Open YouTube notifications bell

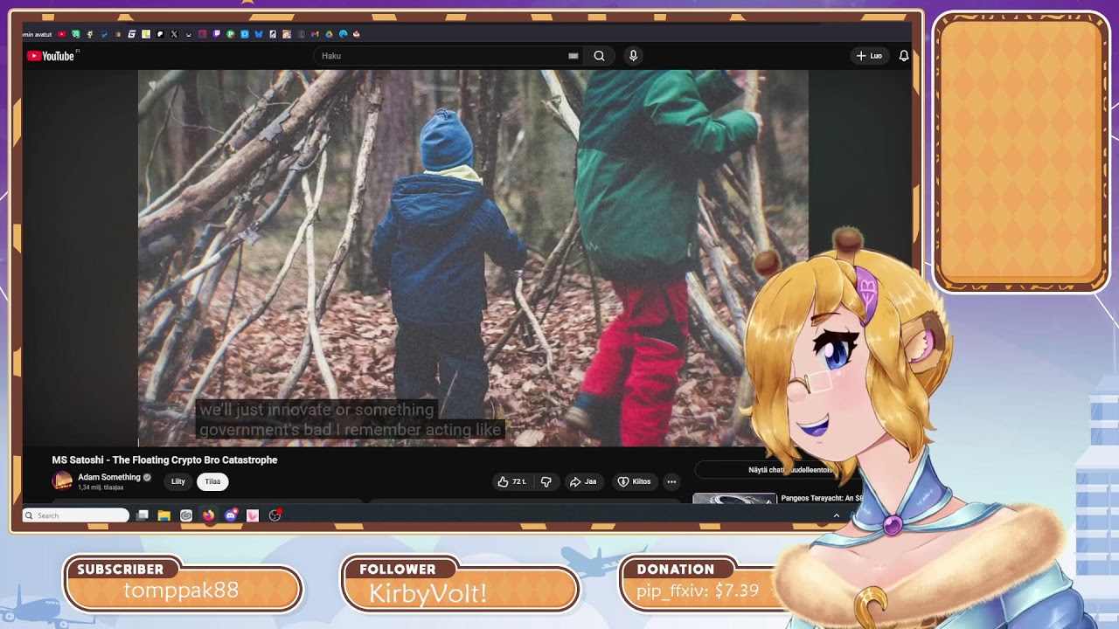pos(904,56)
